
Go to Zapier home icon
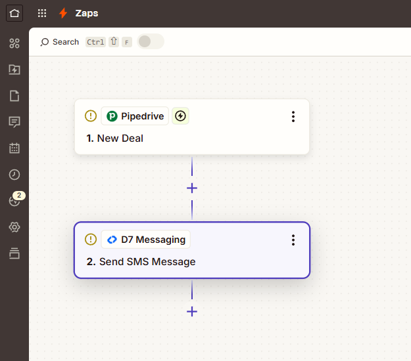[x=14, y=13]
